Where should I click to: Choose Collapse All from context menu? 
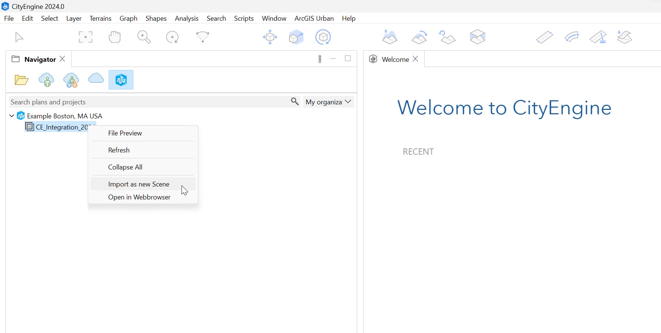pyautogui.click(x=143, y=167)
